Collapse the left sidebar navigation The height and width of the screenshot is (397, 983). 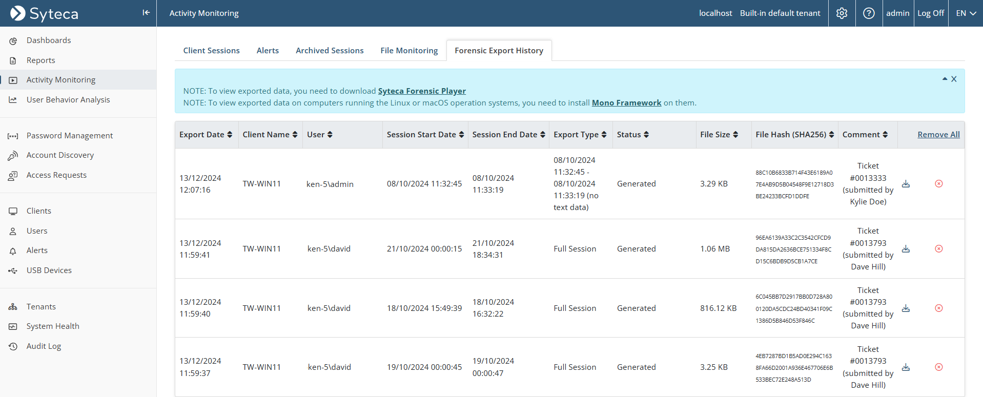click(146, 13)
